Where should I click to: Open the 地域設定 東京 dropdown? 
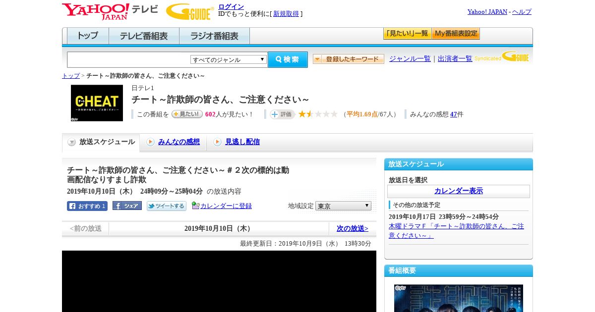tap(343, 206)
